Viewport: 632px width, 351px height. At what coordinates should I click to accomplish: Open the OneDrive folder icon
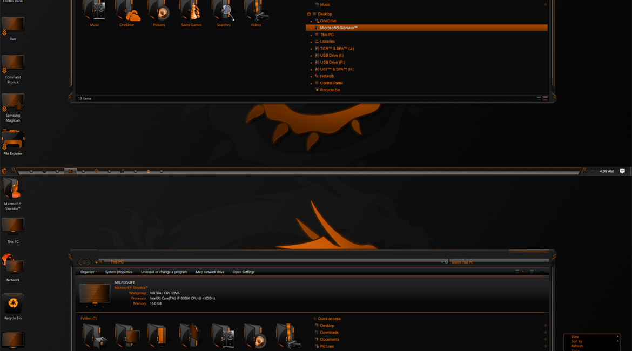127,12
